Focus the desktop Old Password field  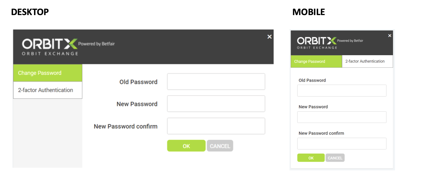216,82
